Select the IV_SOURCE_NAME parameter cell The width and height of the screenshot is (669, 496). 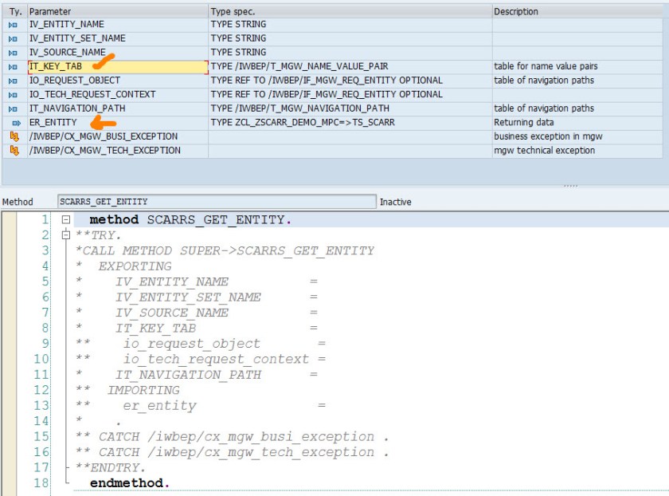(x=118, y=52)
